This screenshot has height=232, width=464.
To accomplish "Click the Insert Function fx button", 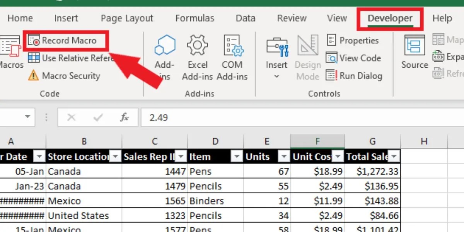I will pyautogui.click(x=124, y=117).
